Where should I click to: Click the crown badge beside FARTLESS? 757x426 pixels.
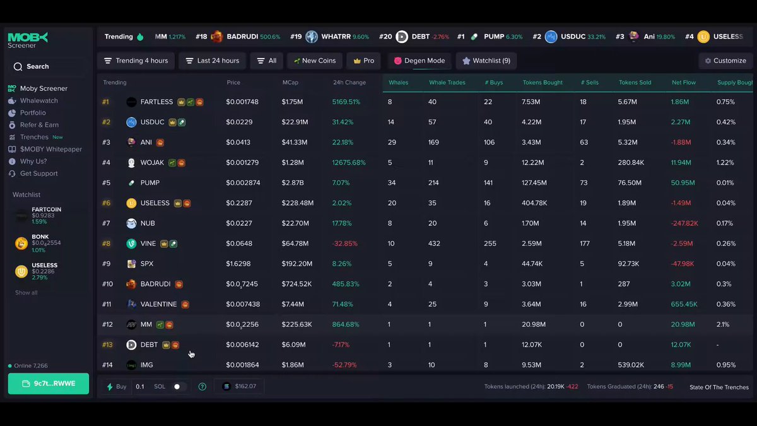181,102
